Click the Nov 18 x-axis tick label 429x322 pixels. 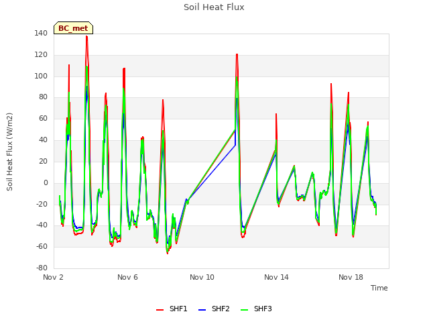click(351, 277)
